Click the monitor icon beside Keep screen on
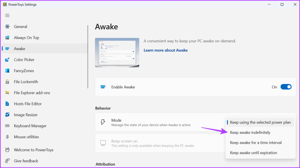Image resolution: width=300 pixels, height=168 pixels. point(103,143)
